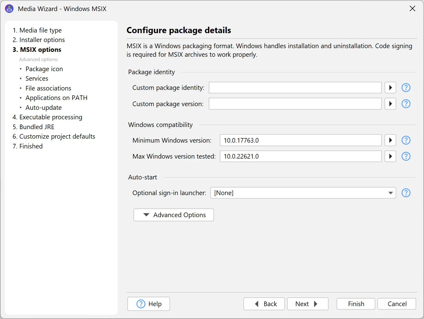The image size is (424, 319).
Task: Open help for Custom package version
Action: 406,104
